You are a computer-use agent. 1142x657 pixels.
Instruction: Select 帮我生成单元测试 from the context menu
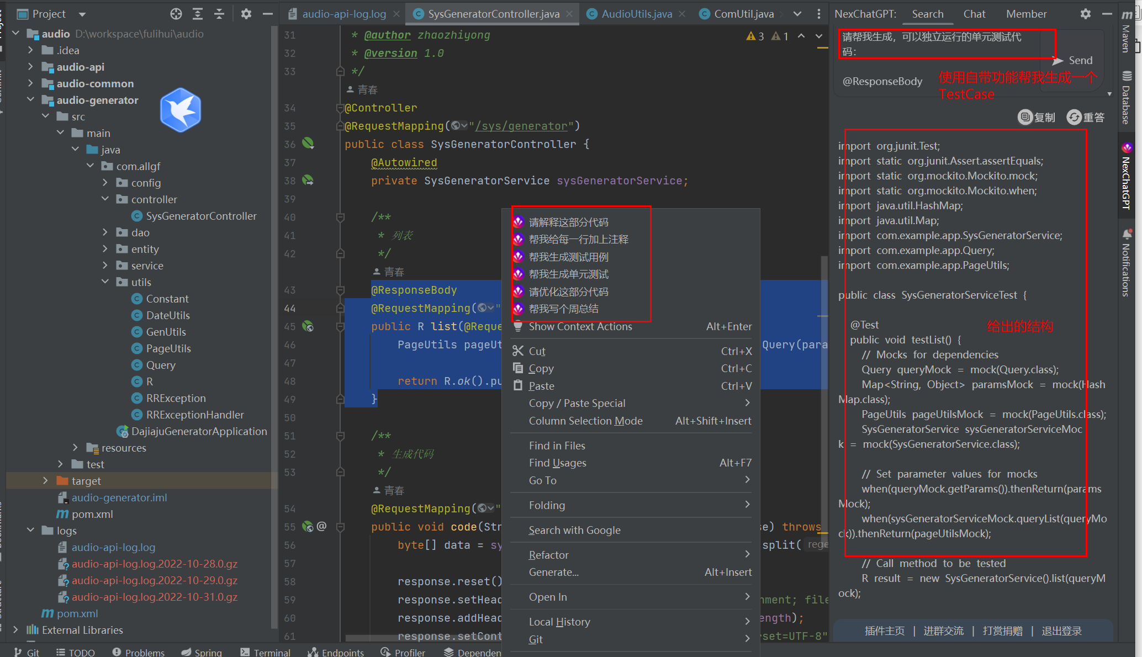pos(569,274)
